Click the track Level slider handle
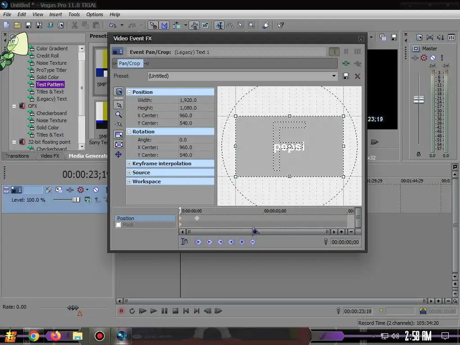460x345 pixels. click(x=76, y=200)
